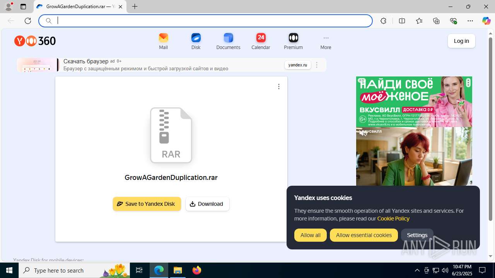This screenshot has width=495, height=278.
Task: Download GrowAGardenDuplication.rar file
Action: [x=207, y=204]
